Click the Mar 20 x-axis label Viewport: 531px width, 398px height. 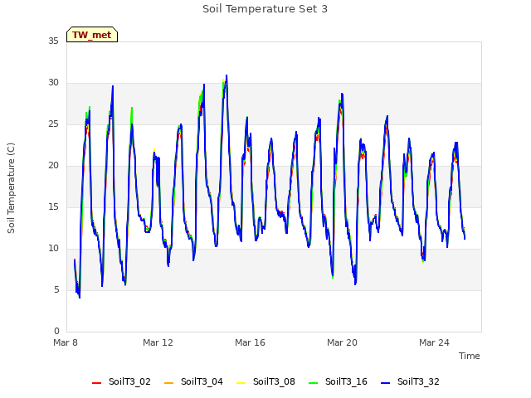[342, 342]
